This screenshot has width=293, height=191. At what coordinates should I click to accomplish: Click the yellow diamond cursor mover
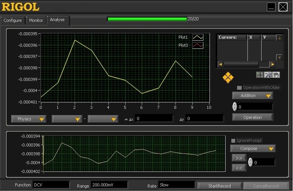pos(228,77)
